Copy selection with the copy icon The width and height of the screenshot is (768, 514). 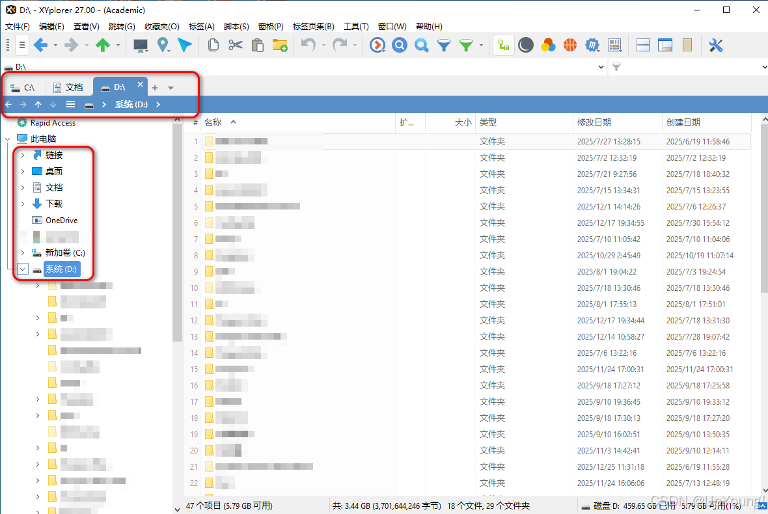(x=213, y=46)
